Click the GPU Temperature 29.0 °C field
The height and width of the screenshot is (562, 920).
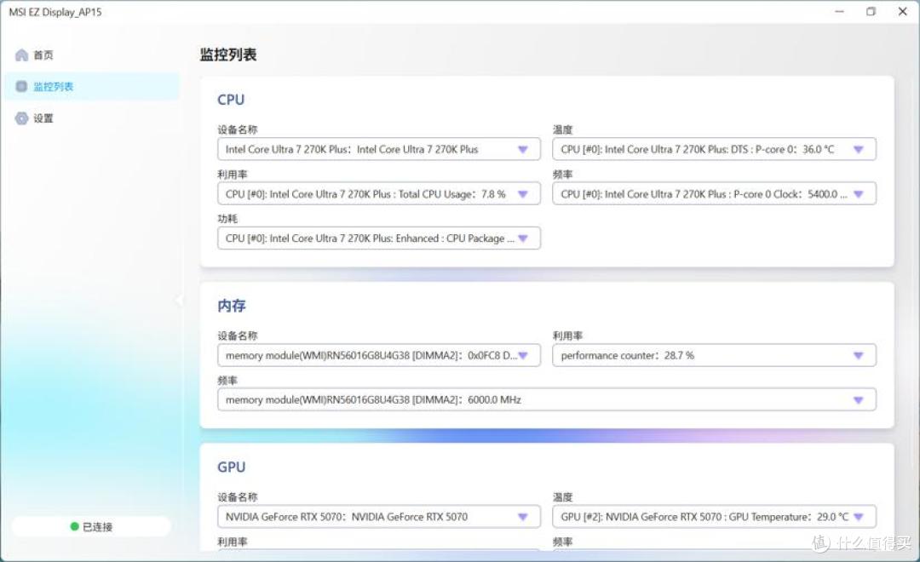tap(714, 516)
